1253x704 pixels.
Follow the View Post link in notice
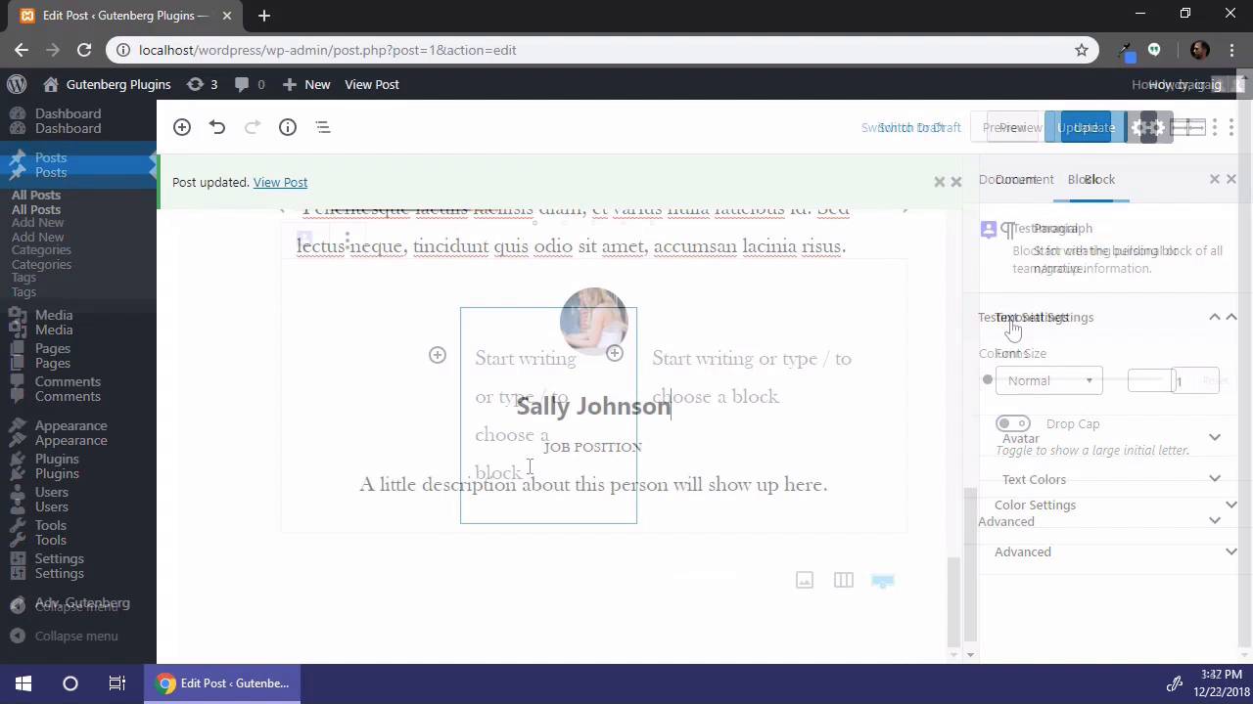tap(280, 182)
